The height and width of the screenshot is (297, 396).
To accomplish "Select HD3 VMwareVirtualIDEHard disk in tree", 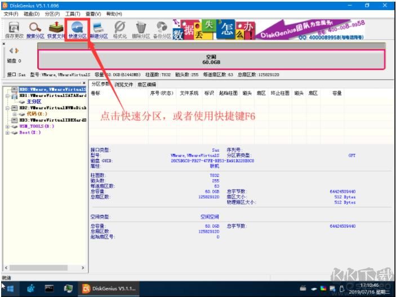I will [x=52, y=120].
